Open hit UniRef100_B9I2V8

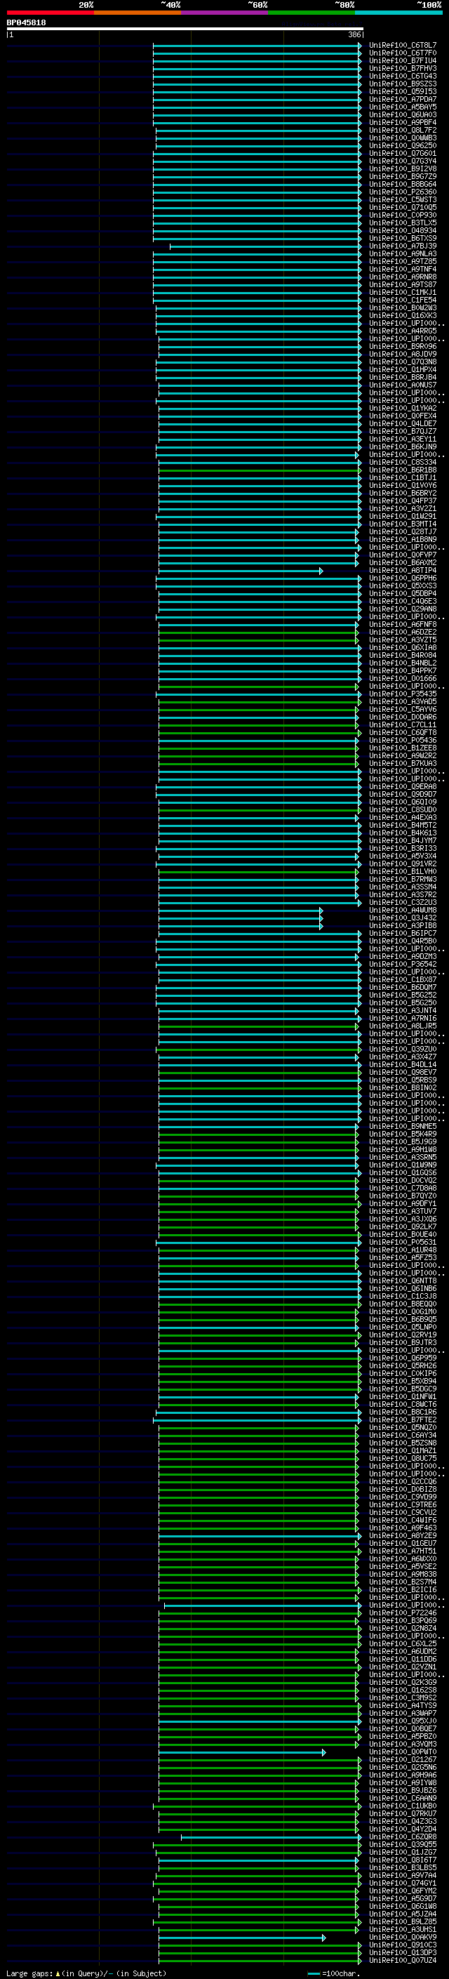pos(403,169)
